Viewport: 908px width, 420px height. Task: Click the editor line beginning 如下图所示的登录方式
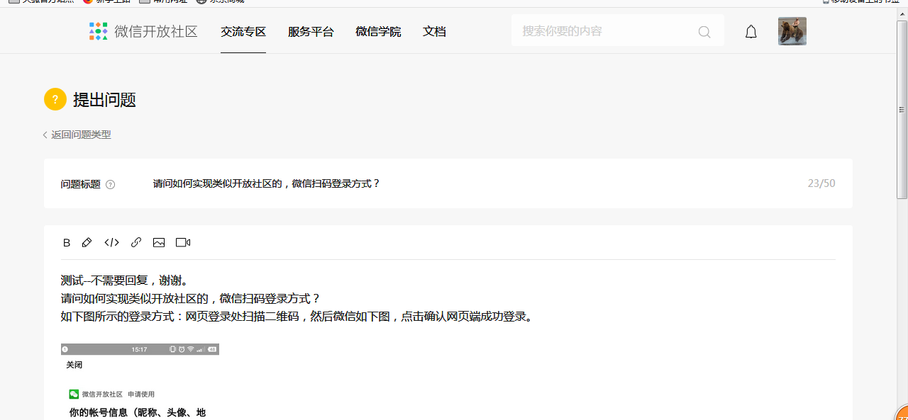click(x=297, y=317)
